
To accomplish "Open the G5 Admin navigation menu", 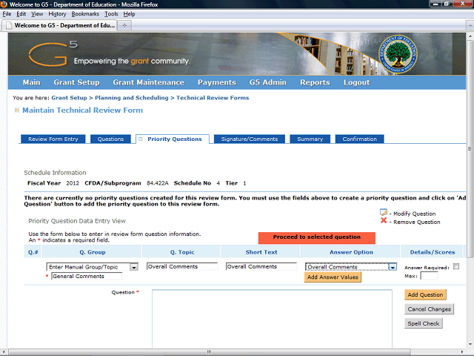I will click(x=268, y=82).
